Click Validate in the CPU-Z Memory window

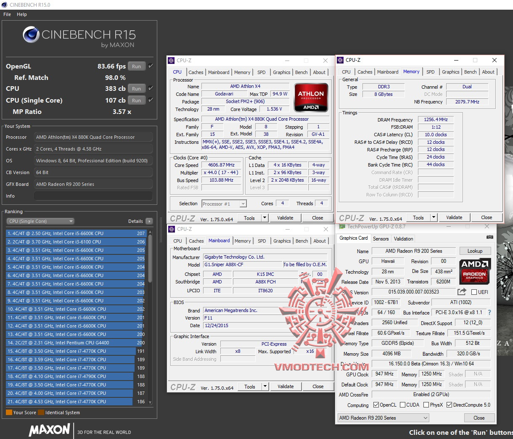[x=454, y=217]
